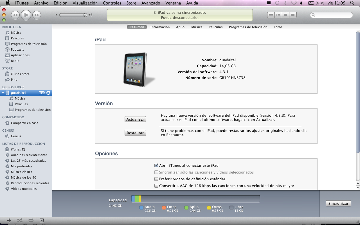Switch to the Películas tab
The image size is (360, 225).
215,27
